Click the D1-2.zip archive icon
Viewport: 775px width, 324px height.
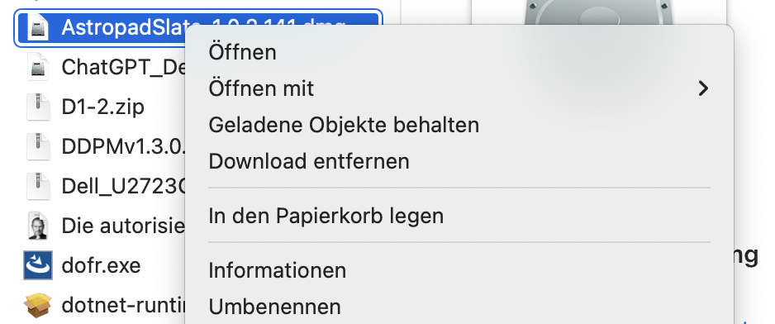(x=38, y=107)
